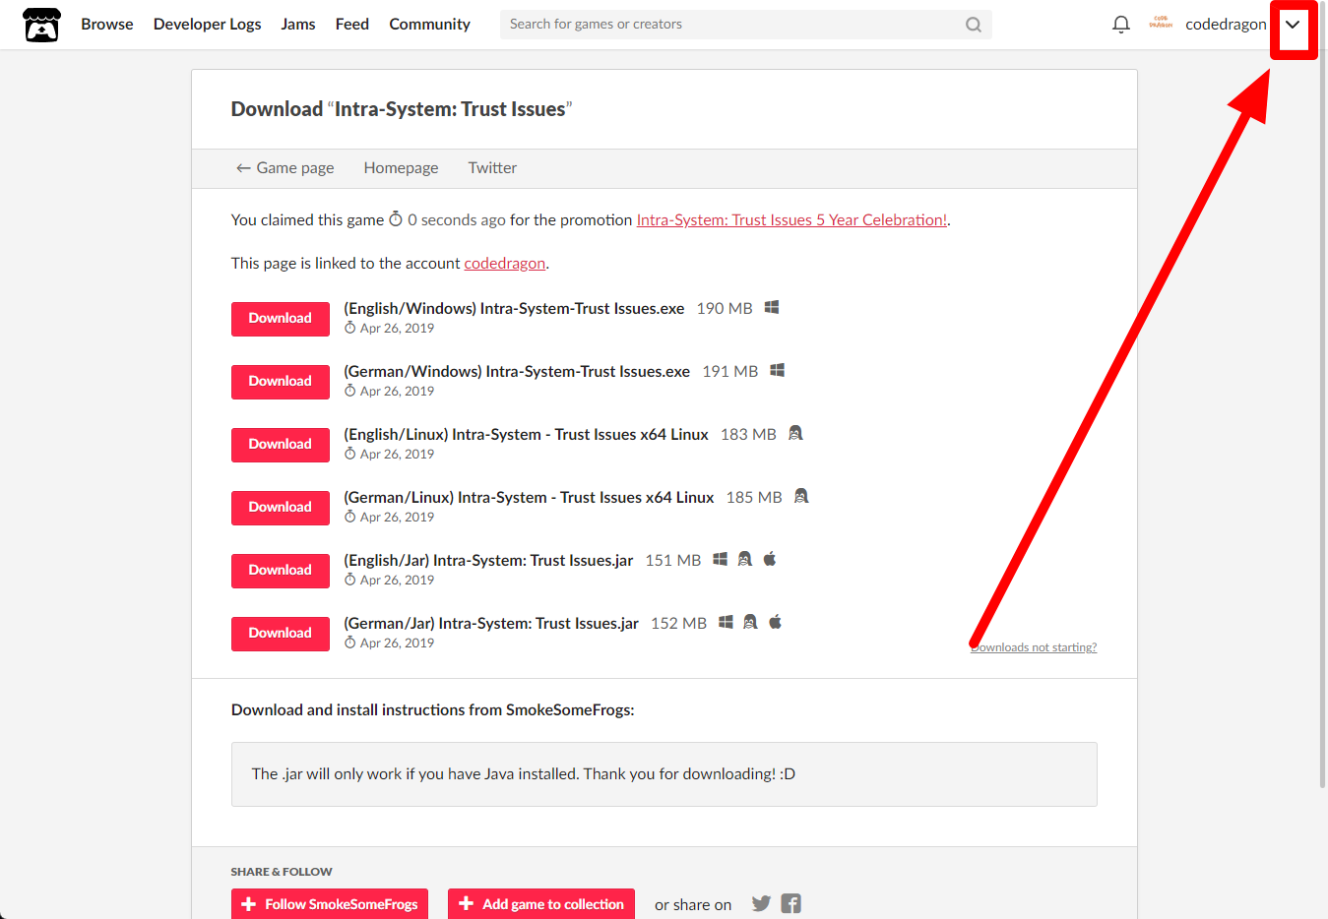Screen dimensions: 1328x919
Task: Go back to the Game page
Action: pos(285,168)
